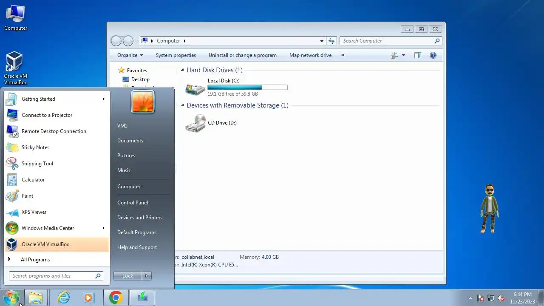
Task: Open Control Panel
Action: [x=133, y=203]
